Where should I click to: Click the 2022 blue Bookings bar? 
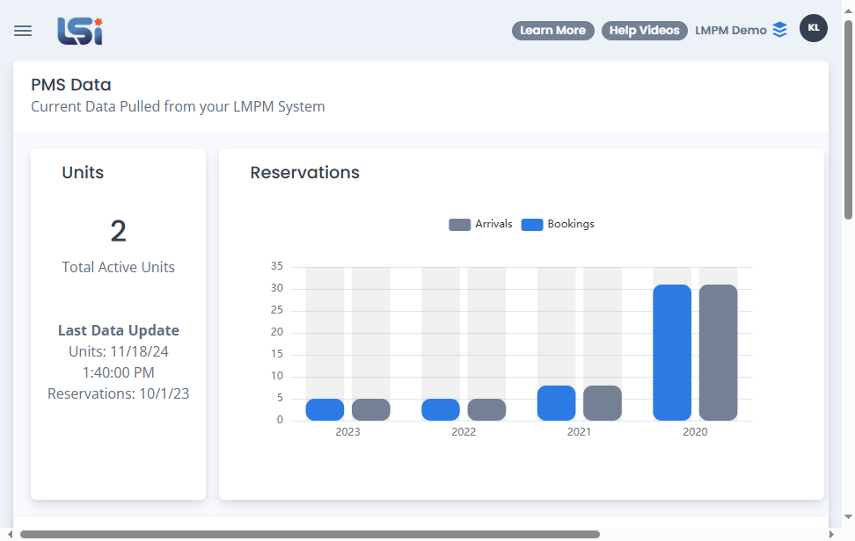coord(441,410)
